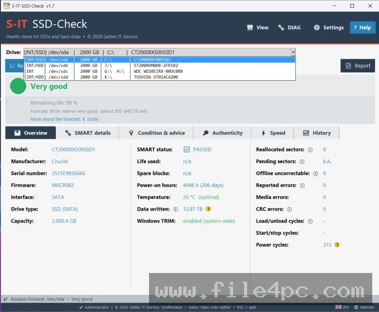The width and height of the screenshot is (379, 312).
Task: Click the serial number 2515E9B56666
Action: 69,173
